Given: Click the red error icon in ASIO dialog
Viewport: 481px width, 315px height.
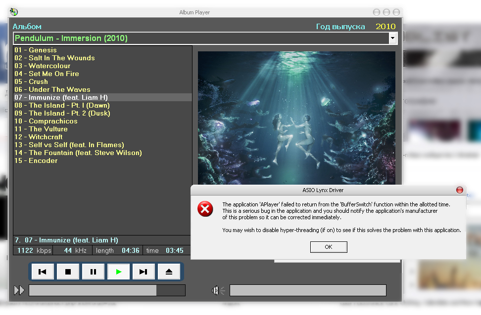Looking at the screenshot, I should 205,209.
